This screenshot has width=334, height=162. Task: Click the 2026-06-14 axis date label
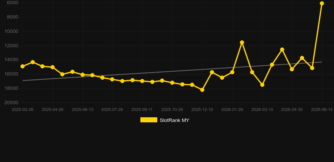[x=322, y=110]
